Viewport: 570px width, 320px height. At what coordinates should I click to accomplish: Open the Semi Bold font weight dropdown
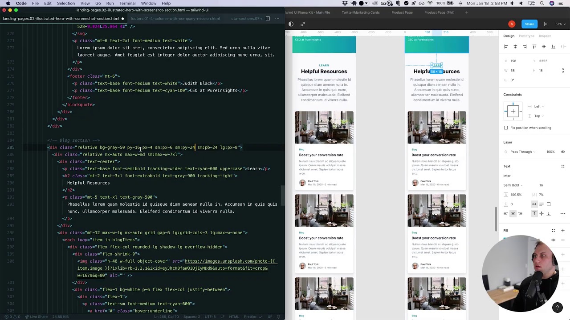coord(512,185)
